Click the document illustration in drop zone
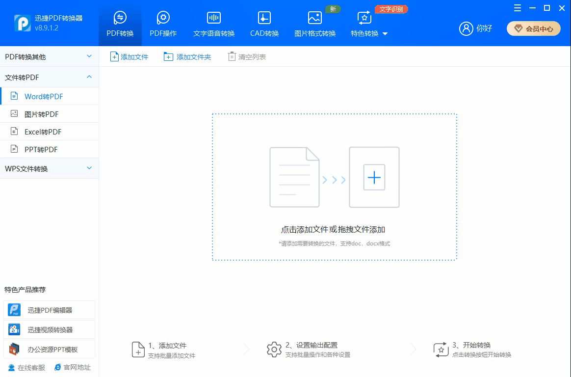Image resolution: width=571 pixels, height=377 pixels. (x=295, y=177)
